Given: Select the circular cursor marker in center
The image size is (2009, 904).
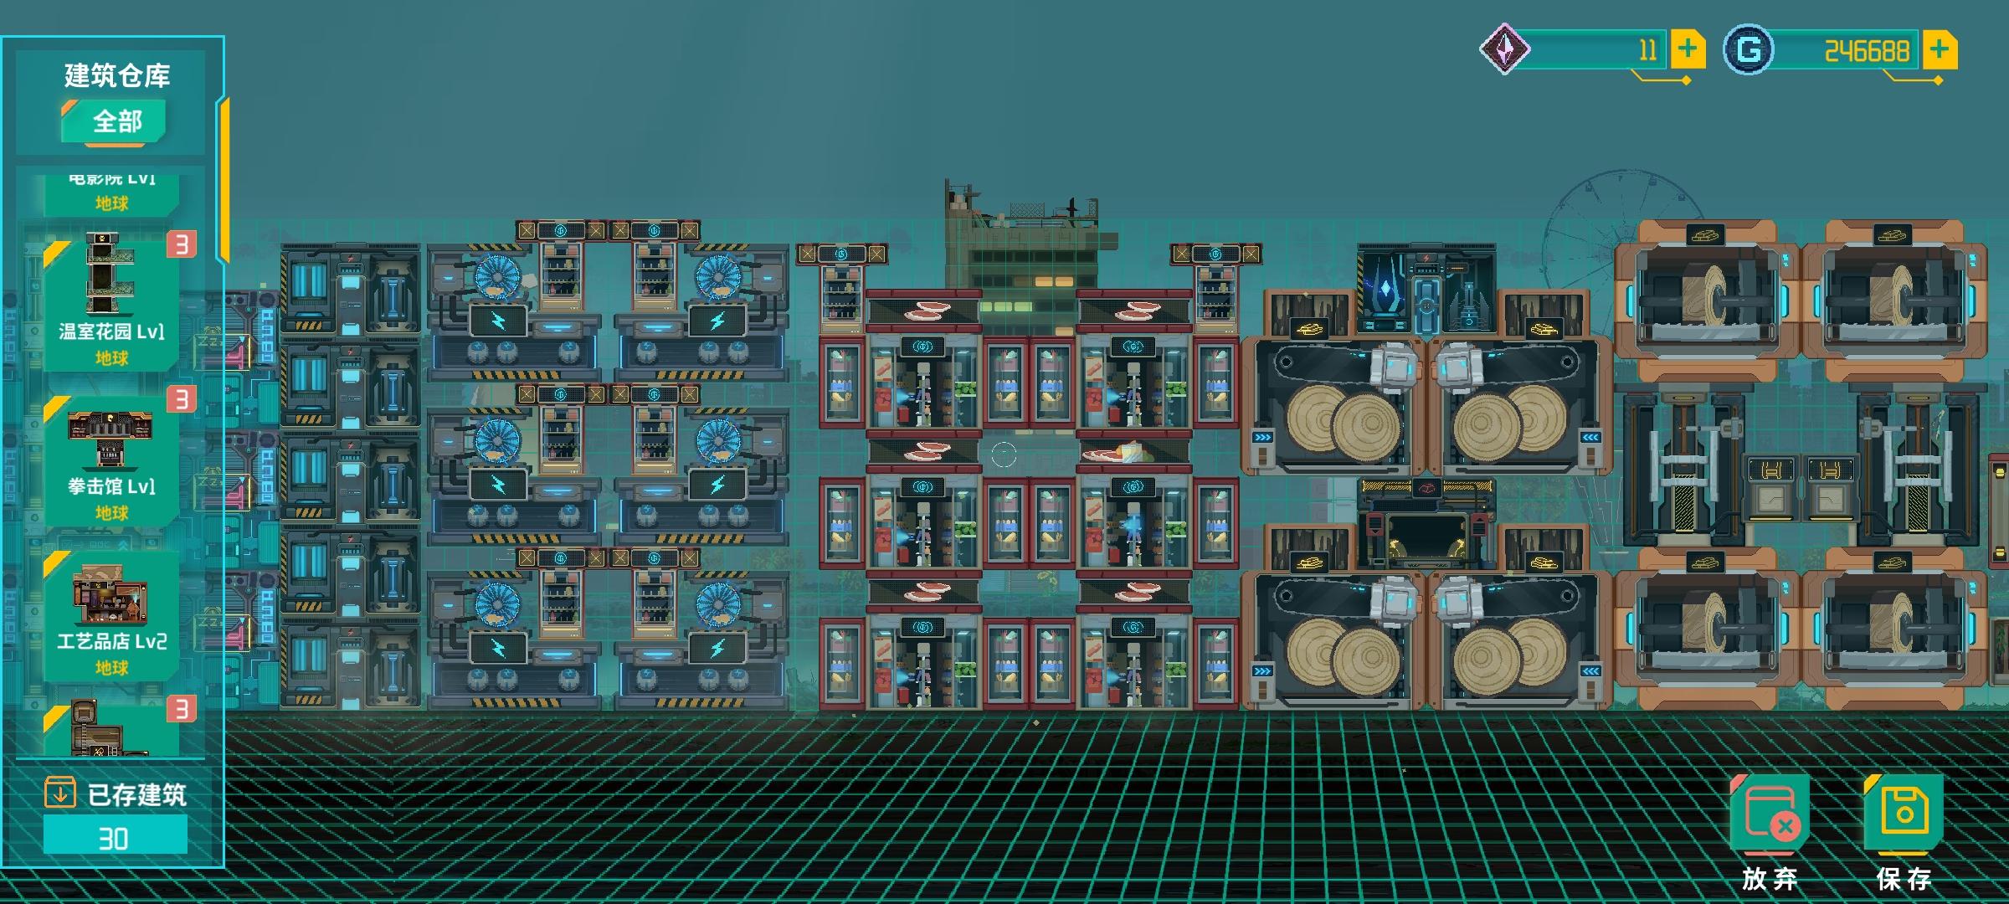Looking at the screenshot, I should pyautogui.click(x=1004, y=455).
